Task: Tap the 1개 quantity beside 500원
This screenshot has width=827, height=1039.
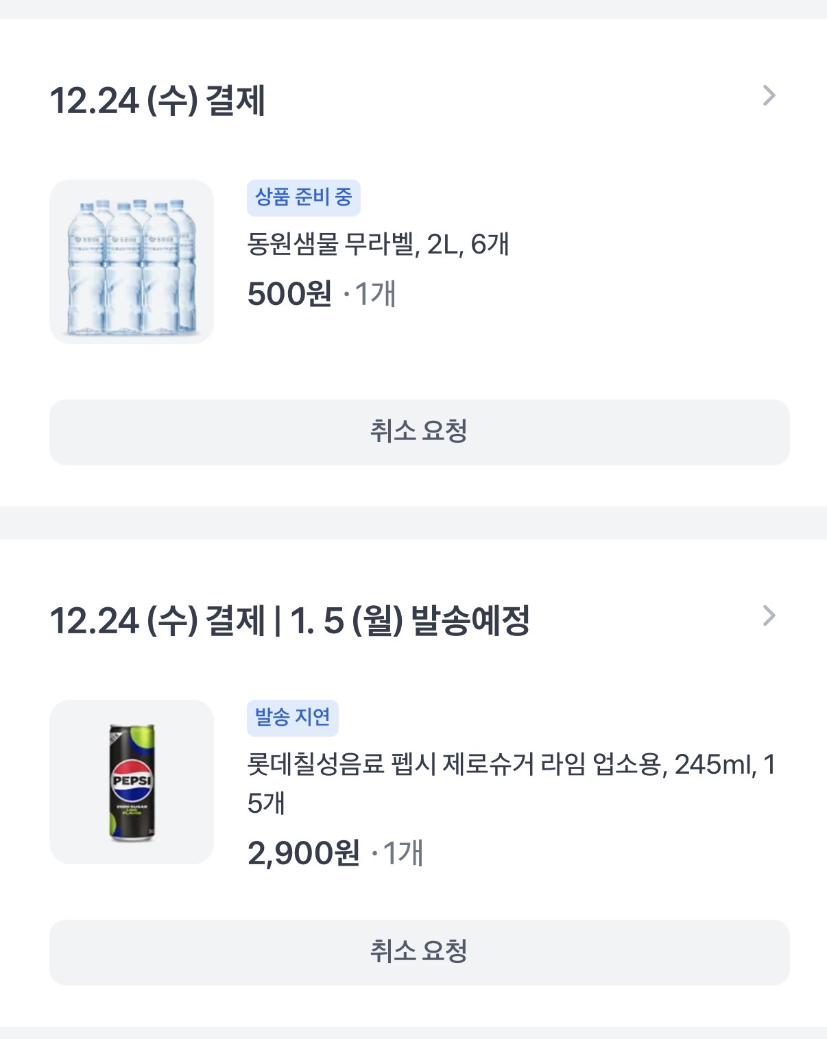Action: coord(375,294)
